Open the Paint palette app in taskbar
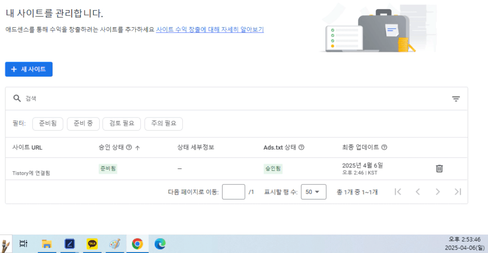488x253 pixels. pyautogui.click(x=115, y=244)
